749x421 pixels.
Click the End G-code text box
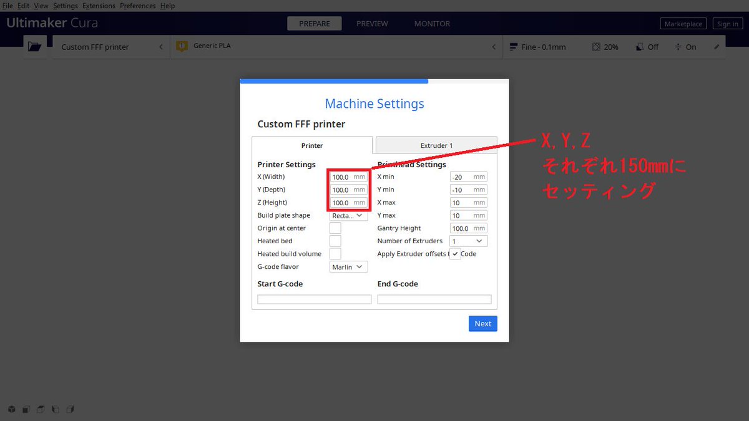point(434,299)
